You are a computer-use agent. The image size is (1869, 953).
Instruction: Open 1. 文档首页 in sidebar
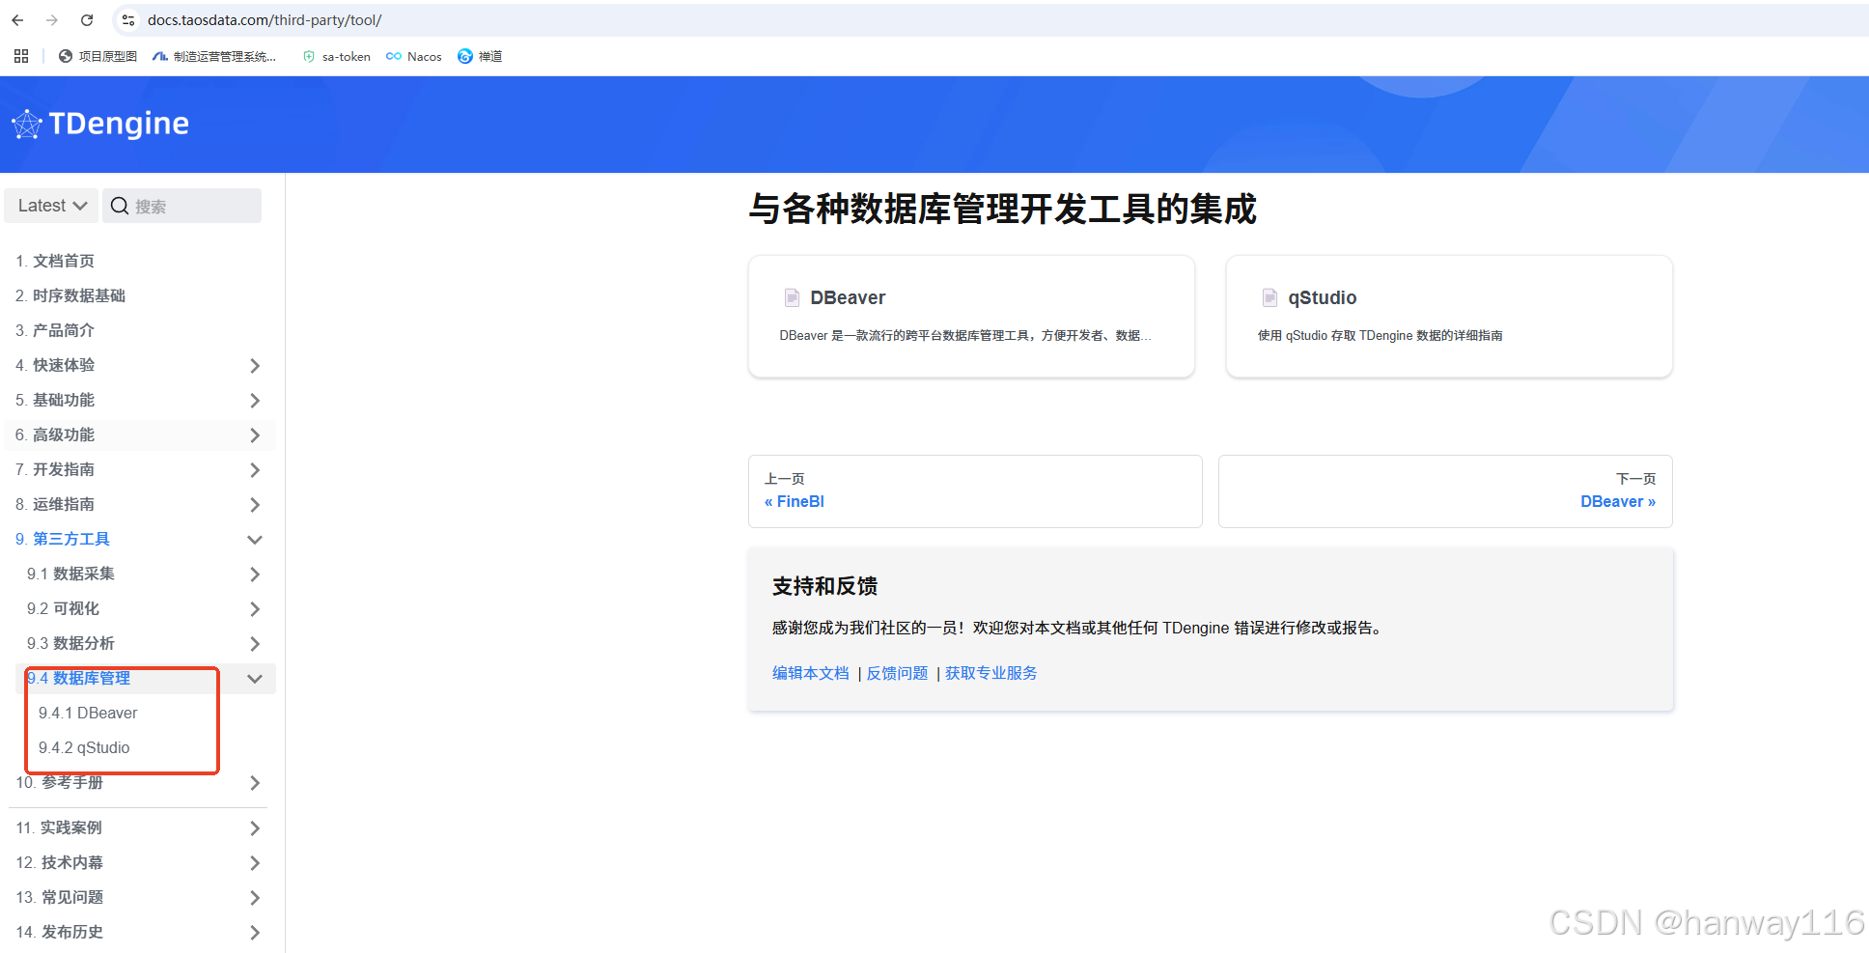55,261
